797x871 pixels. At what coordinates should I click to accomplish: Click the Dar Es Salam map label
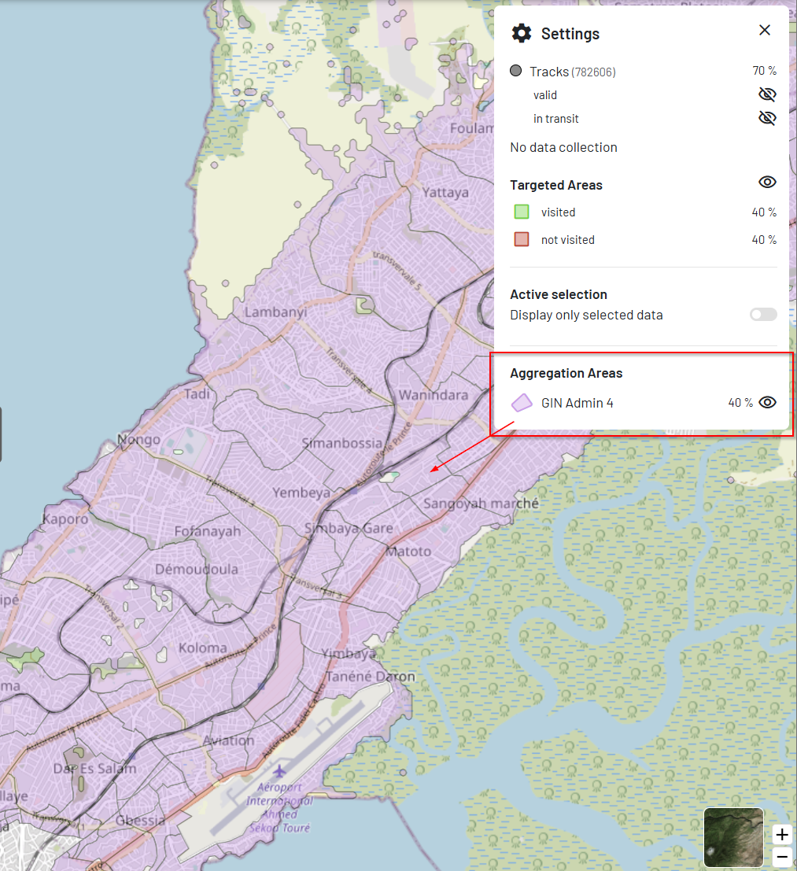(94, 769)
